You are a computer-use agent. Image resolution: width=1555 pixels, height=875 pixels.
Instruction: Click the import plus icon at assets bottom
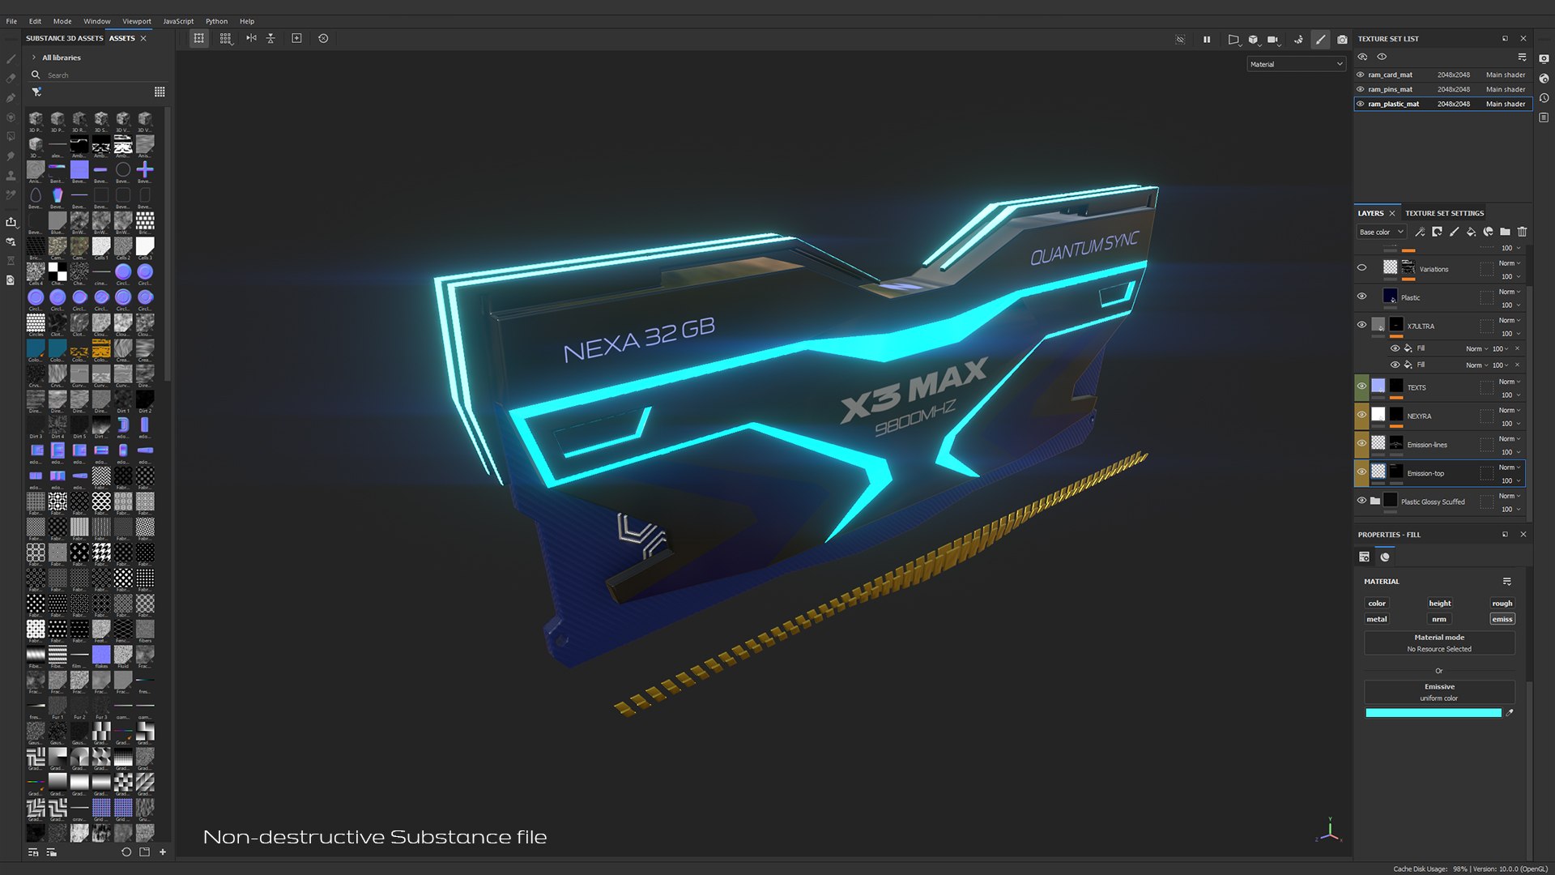tap(163, 852)
